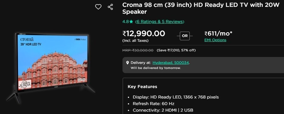Select the Connectivity 2 HDMI 2 USB feature
Screen dimensions: 284x114
[163, 110]
